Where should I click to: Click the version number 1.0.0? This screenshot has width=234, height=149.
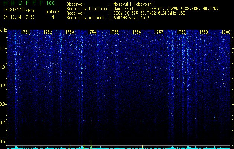tap(50, 3)
